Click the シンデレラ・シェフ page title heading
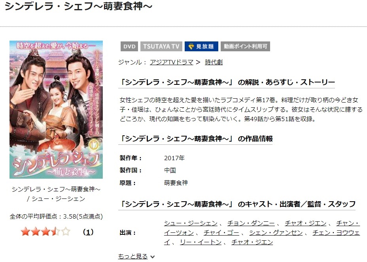 coord(79,6)
